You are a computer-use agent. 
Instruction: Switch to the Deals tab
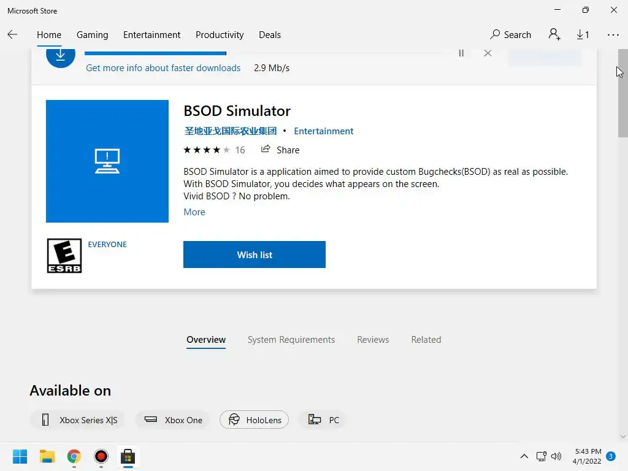(x=270, y=35)
